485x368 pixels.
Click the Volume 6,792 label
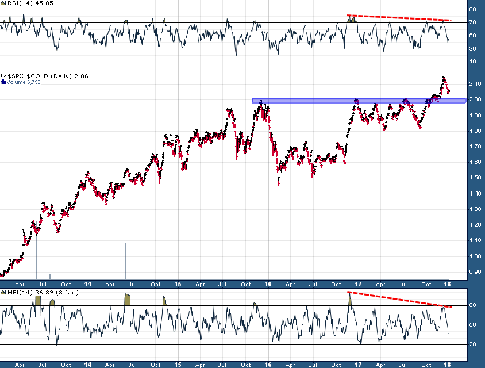click(24, 82)
